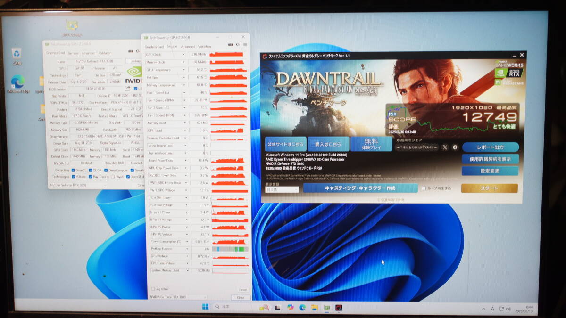The width and height of the screenshot is (566, 318).
Task: Expand the Hot Spot sensor dropdown
Action: pyautogui.click(x=184, y=77)
